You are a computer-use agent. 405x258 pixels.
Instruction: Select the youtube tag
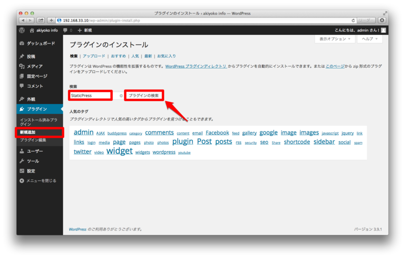point(184,153)
